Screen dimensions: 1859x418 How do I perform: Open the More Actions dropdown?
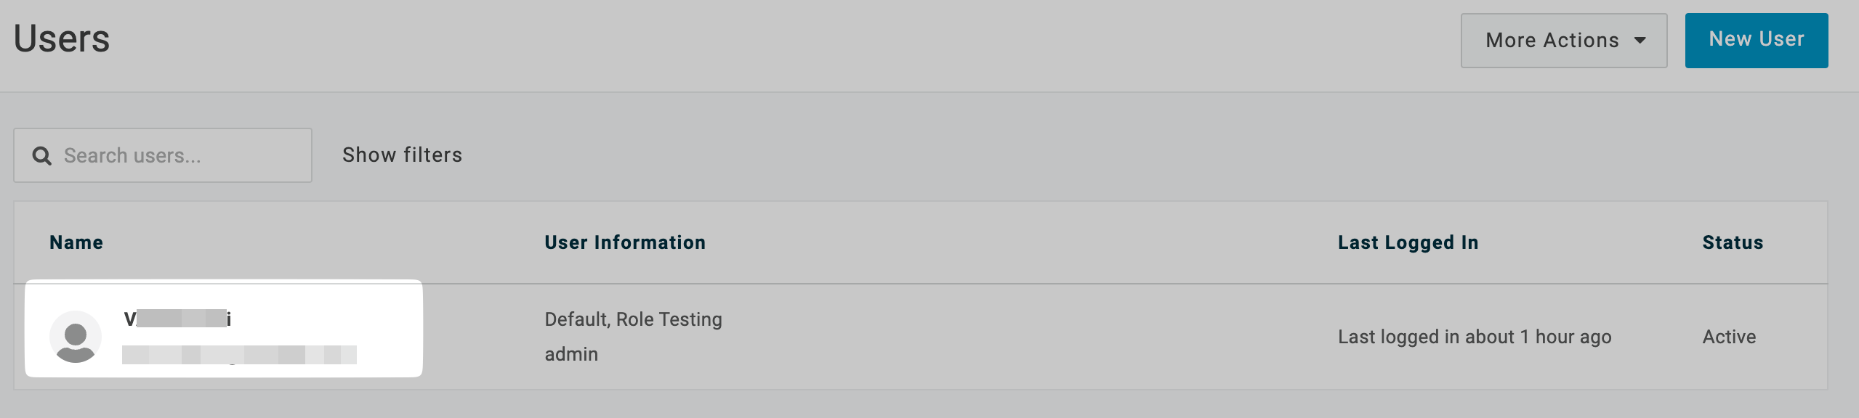point(1562,41)
